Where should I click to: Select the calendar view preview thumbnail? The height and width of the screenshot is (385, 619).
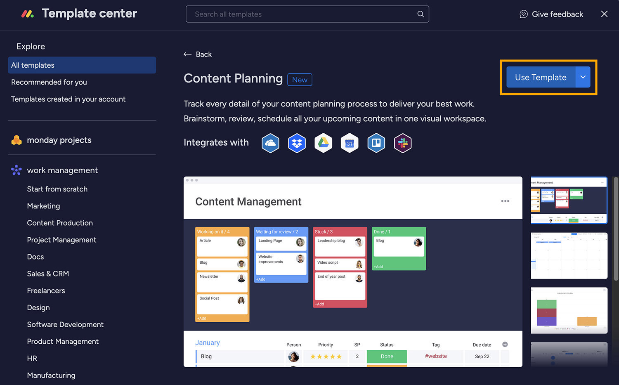point(569,255)
